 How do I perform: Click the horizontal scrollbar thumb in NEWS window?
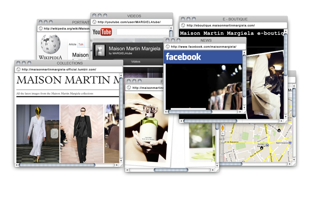coord(190,112)
